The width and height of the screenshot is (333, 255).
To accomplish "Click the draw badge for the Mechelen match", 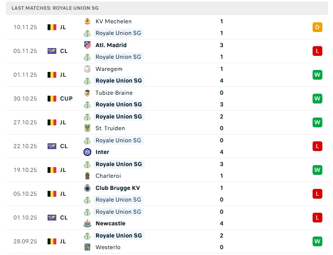I will click(317, 27).
